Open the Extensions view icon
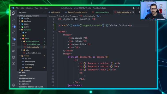This screenshot has height=94, width=167. [x=14, y=38]
